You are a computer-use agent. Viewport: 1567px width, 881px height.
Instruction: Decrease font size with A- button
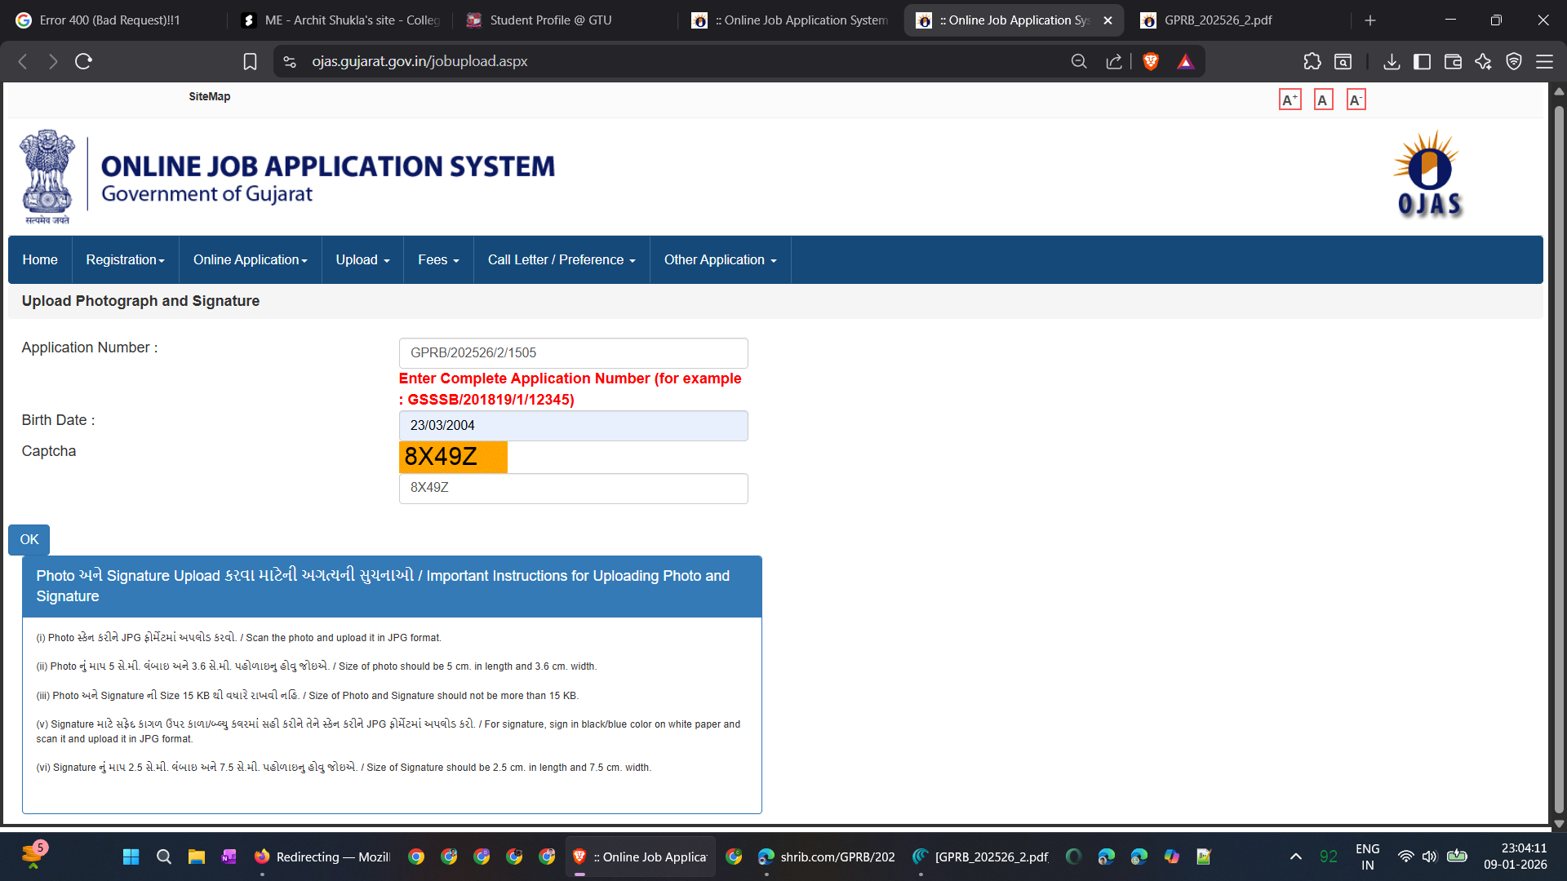pos(1356,100)
